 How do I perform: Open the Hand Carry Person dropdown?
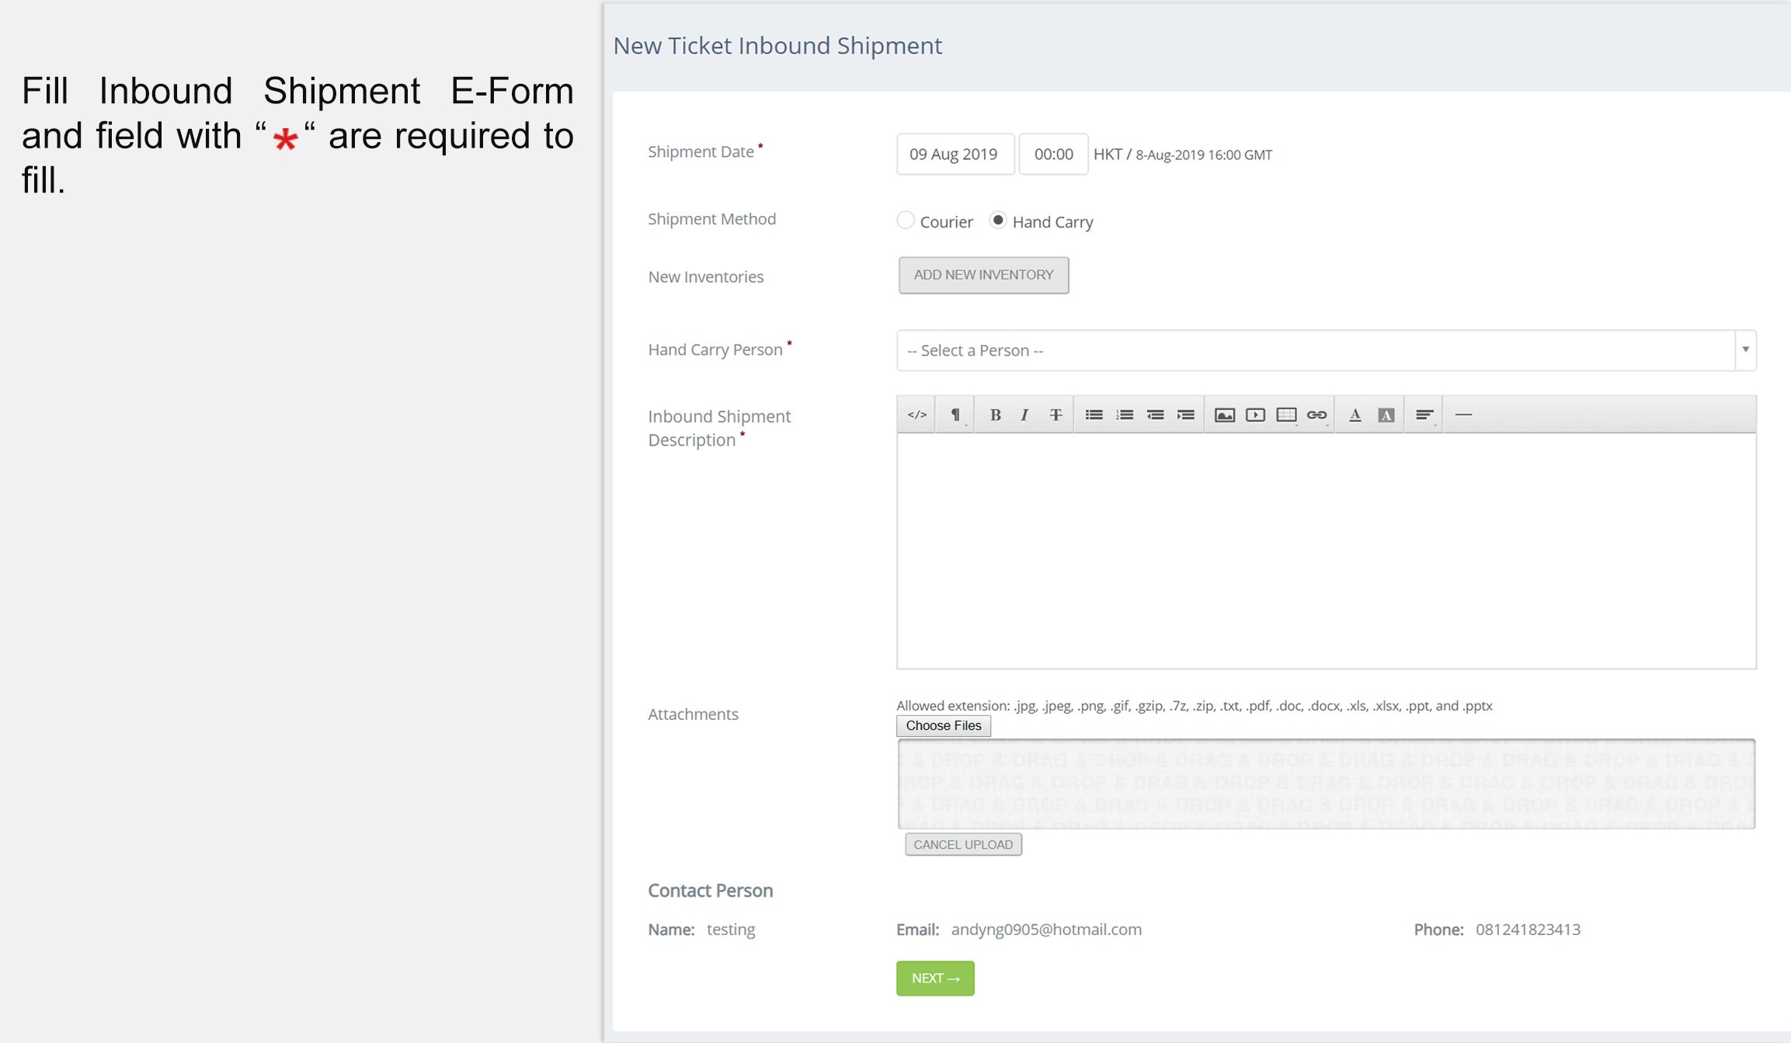pyautogui.click(x=1325, y=350)
